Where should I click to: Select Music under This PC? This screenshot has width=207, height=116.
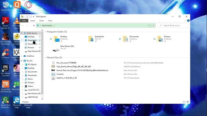click(30, 79)
